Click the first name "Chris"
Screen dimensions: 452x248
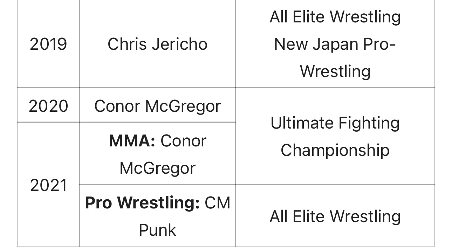tap(123, 44)
